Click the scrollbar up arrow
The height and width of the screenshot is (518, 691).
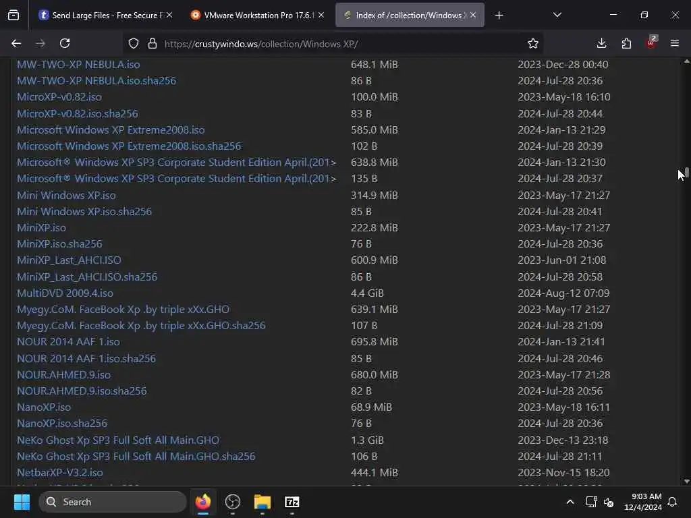686,61
